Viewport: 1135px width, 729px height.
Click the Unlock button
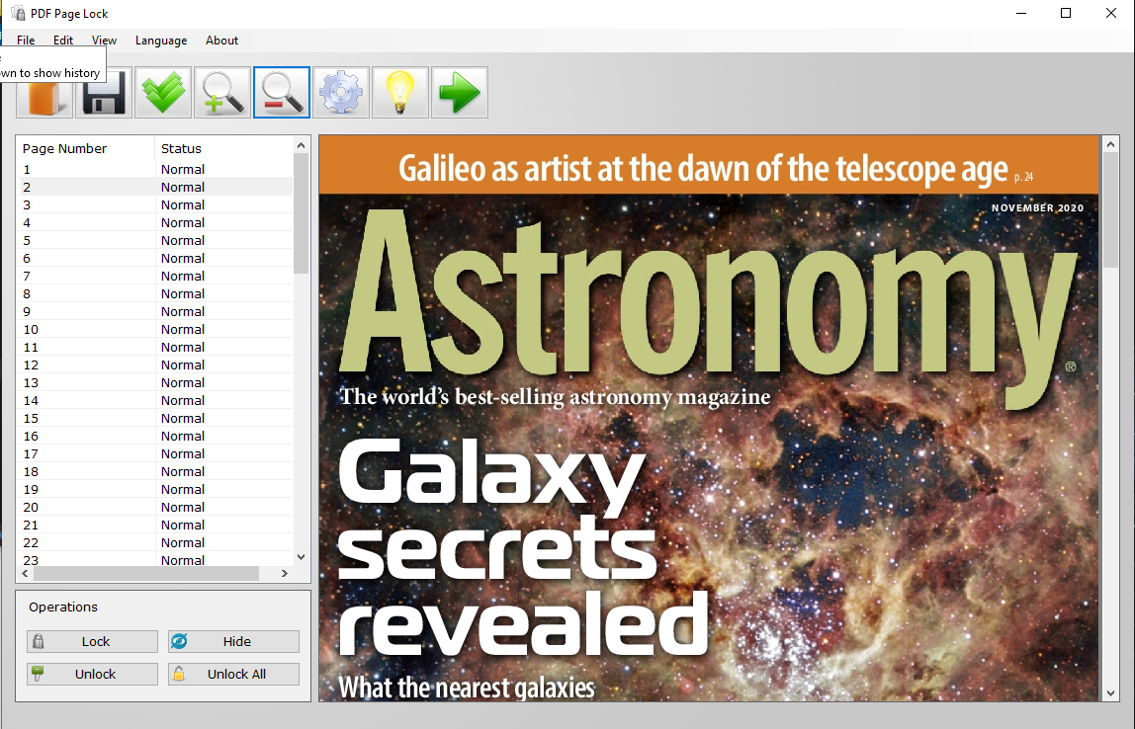pos(92,674)
